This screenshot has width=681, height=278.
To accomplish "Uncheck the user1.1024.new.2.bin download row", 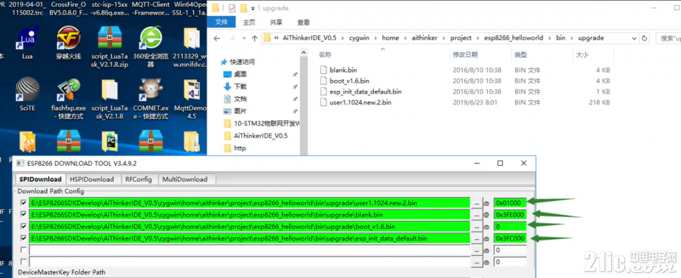I will point(23,202).
